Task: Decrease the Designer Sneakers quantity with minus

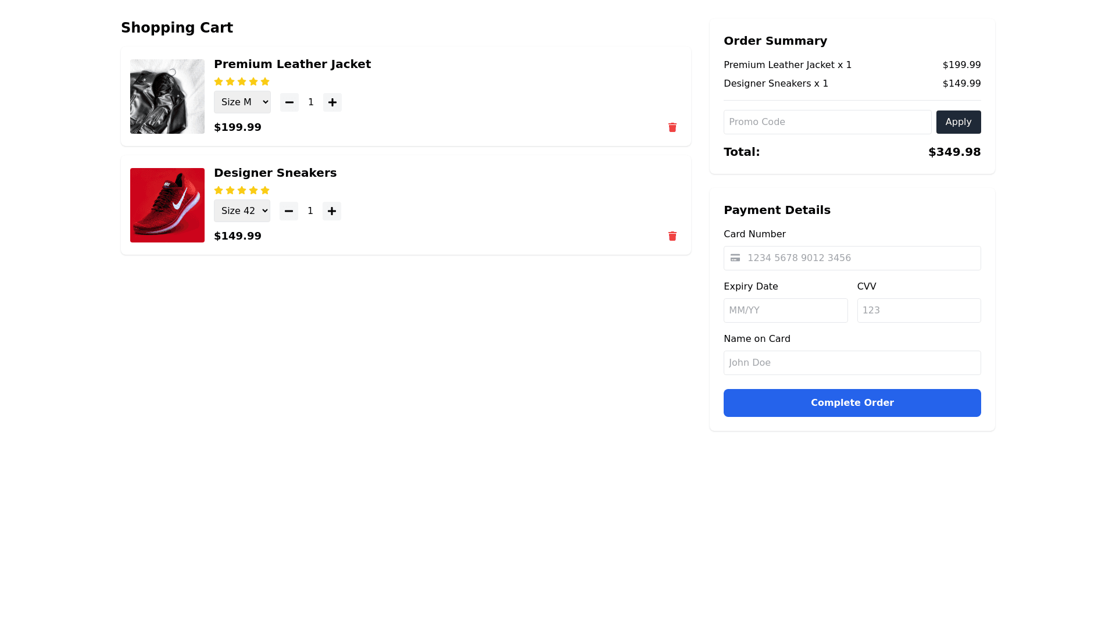Action: pos(289,211)
